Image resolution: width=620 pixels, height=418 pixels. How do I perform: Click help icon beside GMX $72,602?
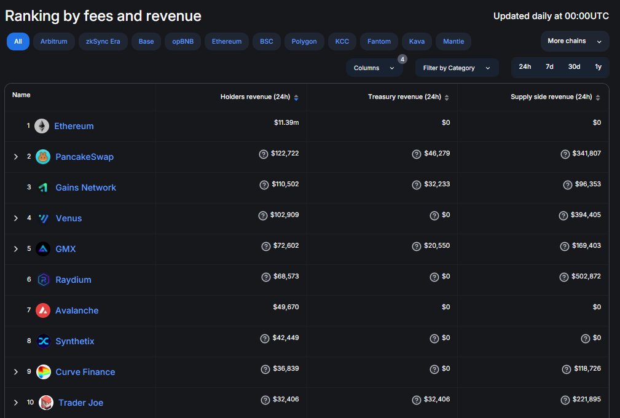(266, 246)
